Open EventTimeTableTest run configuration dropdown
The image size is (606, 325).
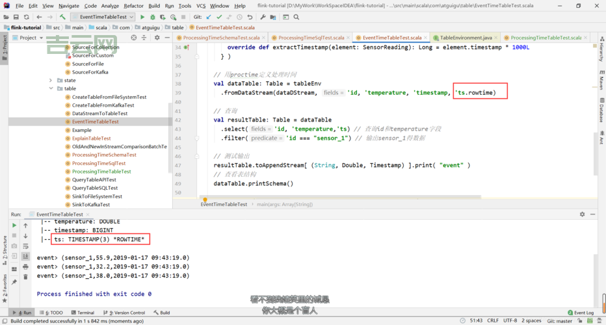(x=104, y=17)
